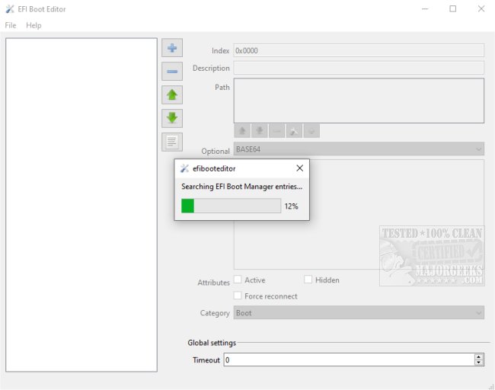Toggle the Hidden attribute checkbox

308,280
